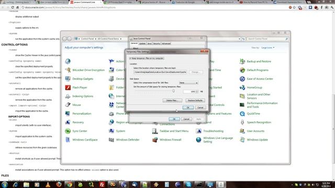
Task: Click the disk space spinner arrows
Action: tap(197, 91)
